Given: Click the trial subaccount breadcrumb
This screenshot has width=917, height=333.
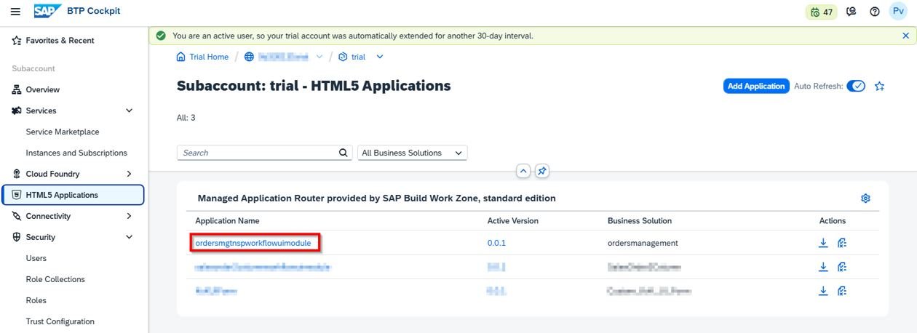Looking at the screenshot, I should coord(358,57).
